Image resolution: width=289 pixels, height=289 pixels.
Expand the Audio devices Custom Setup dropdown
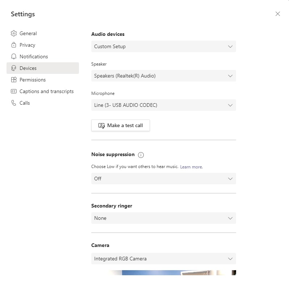click(163, 46)
